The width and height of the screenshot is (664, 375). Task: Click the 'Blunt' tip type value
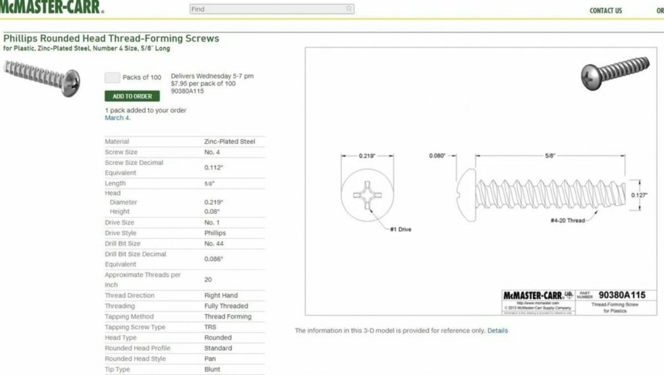click(212, 369)
